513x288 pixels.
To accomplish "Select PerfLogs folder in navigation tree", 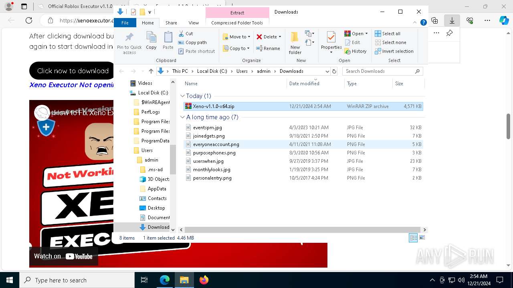I will pos(150,112).
